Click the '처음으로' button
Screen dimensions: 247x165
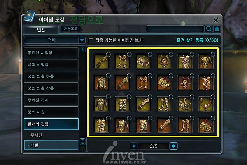coord(70,28)
